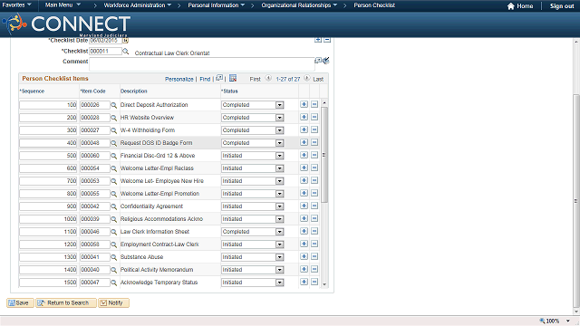Delete the Request DGS ID Badge Form row

pyautogui.click(x=314, y=143)
